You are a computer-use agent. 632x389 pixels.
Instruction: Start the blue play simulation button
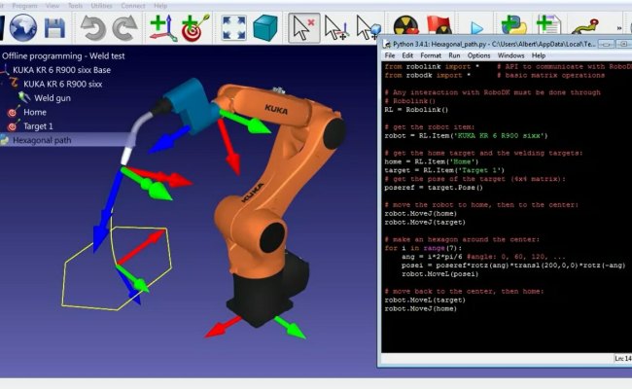476,28
